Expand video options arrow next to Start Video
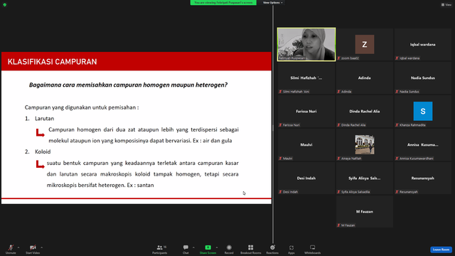The image size is (455, 256). pos(41,247)
